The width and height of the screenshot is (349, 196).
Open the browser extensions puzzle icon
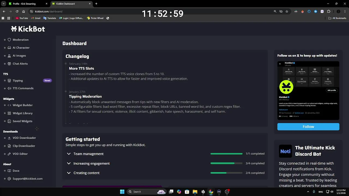coord(329,11)
